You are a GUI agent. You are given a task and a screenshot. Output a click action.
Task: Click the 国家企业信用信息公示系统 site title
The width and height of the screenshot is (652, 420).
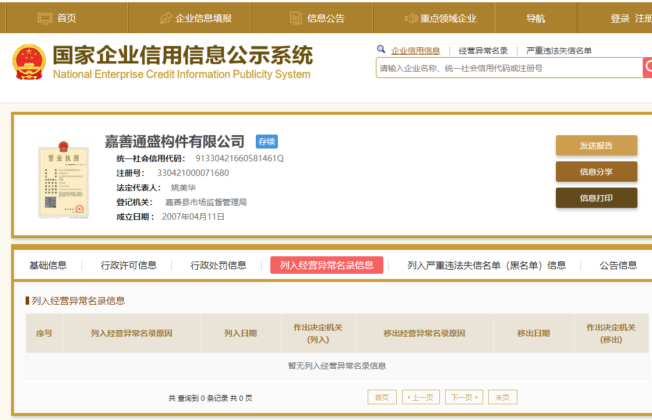pyautogui.click(x=183, y=55)
